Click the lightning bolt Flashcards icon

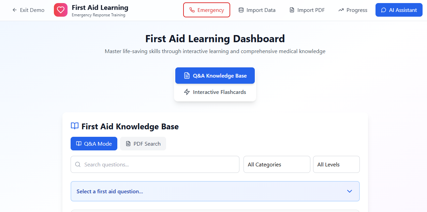pyautogui.click(x=187, y=92)
